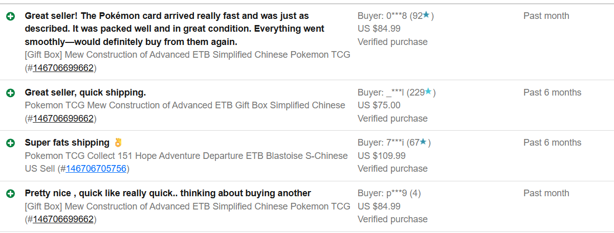Click the OK hand emoji after 'Super fats shipping'

118,143
